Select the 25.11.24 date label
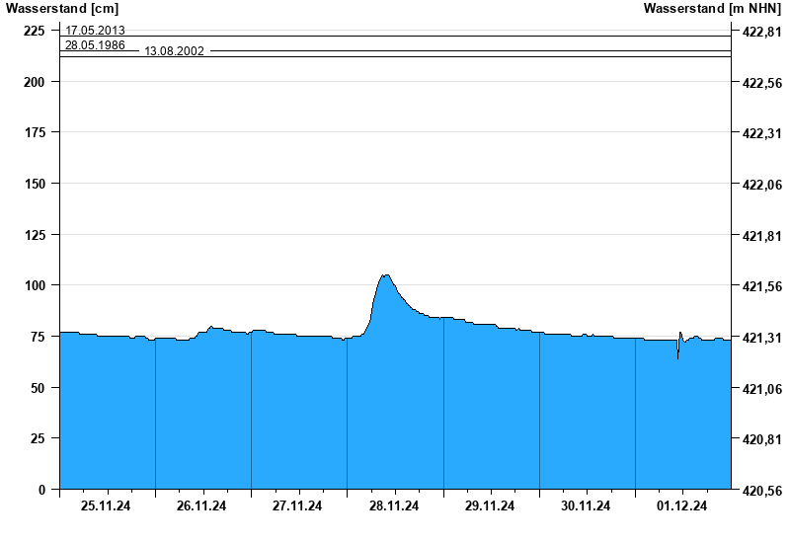The image size is (790, 543). point(106,506)
